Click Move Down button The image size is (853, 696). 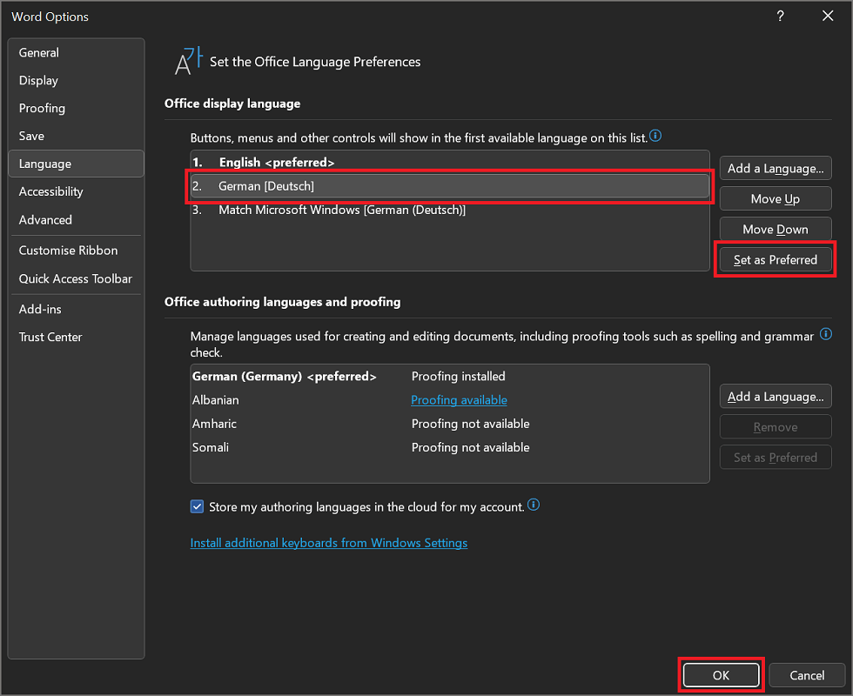pyautogui.click(x=776, y=230)
